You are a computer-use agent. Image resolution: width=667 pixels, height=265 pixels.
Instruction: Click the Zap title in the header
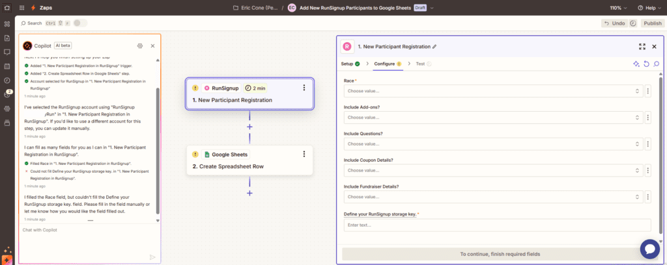click(355, 8)
